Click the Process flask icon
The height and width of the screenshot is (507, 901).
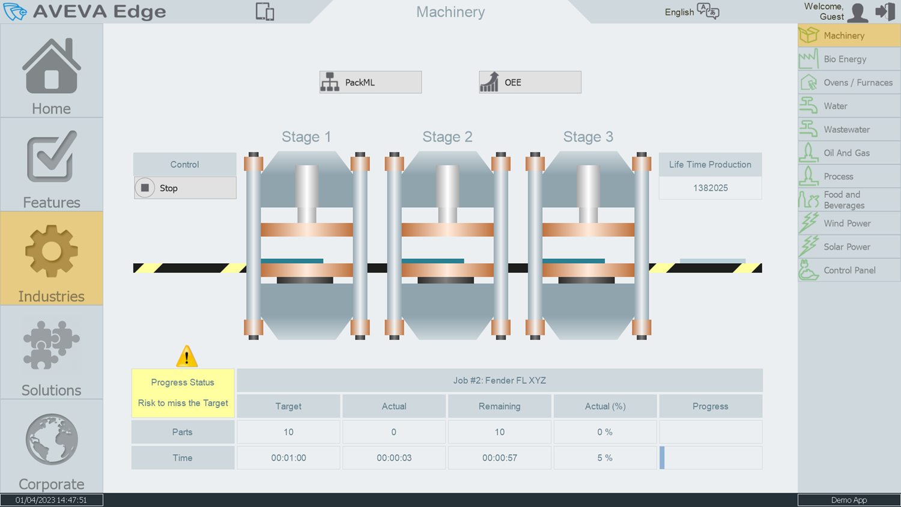(x=809, y=176)
